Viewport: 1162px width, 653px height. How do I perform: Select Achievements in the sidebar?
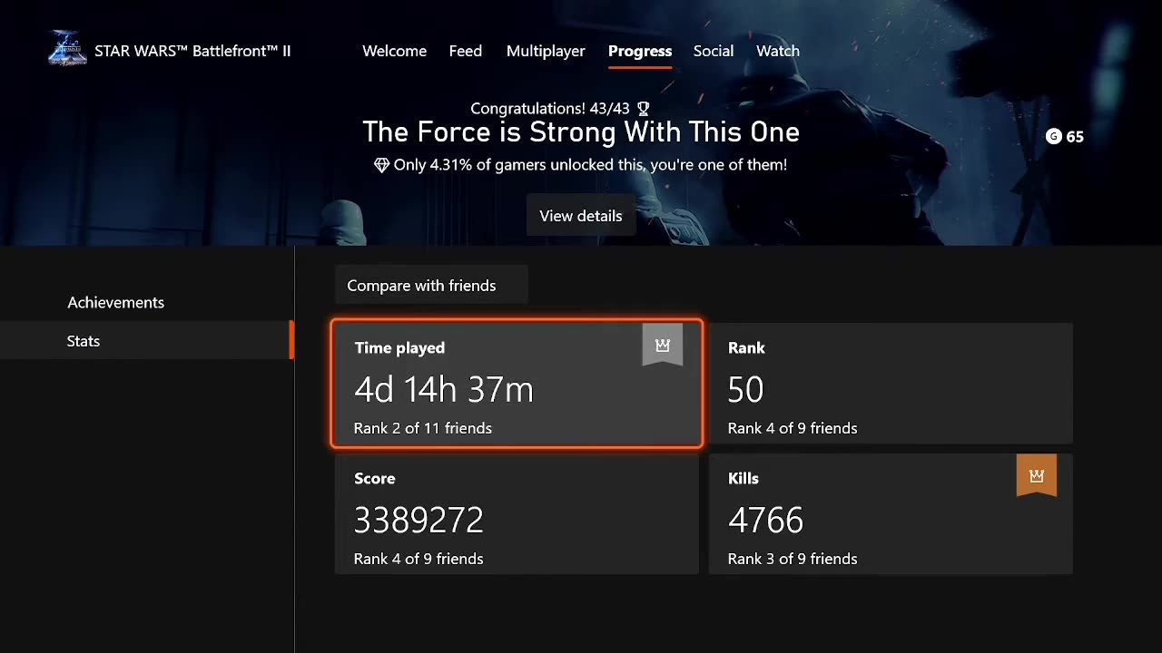(x=115, y=303)
